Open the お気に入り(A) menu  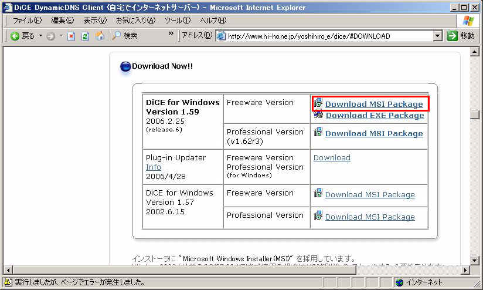[x=135, y=21]
